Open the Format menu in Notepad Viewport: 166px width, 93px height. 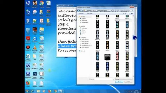pos(65,8)
